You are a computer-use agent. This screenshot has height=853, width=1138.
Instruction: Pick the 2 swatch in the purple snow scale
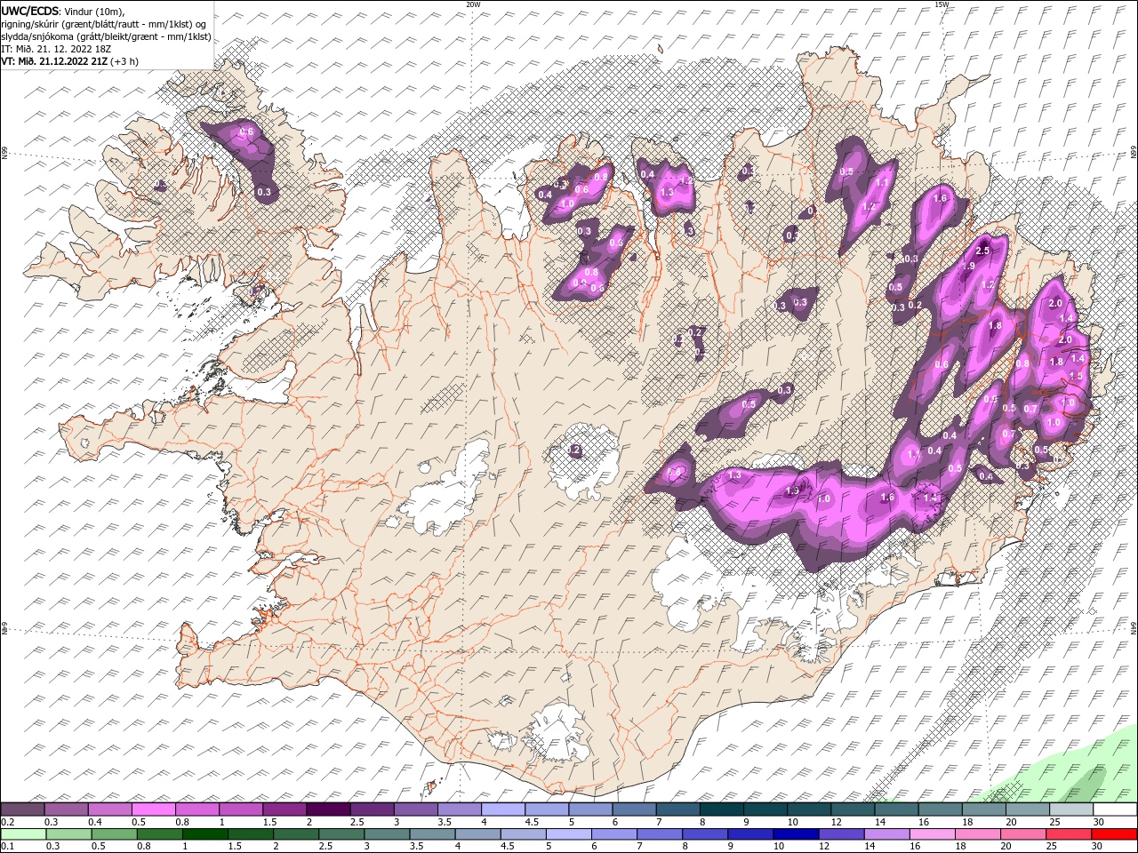pos(328,809)
